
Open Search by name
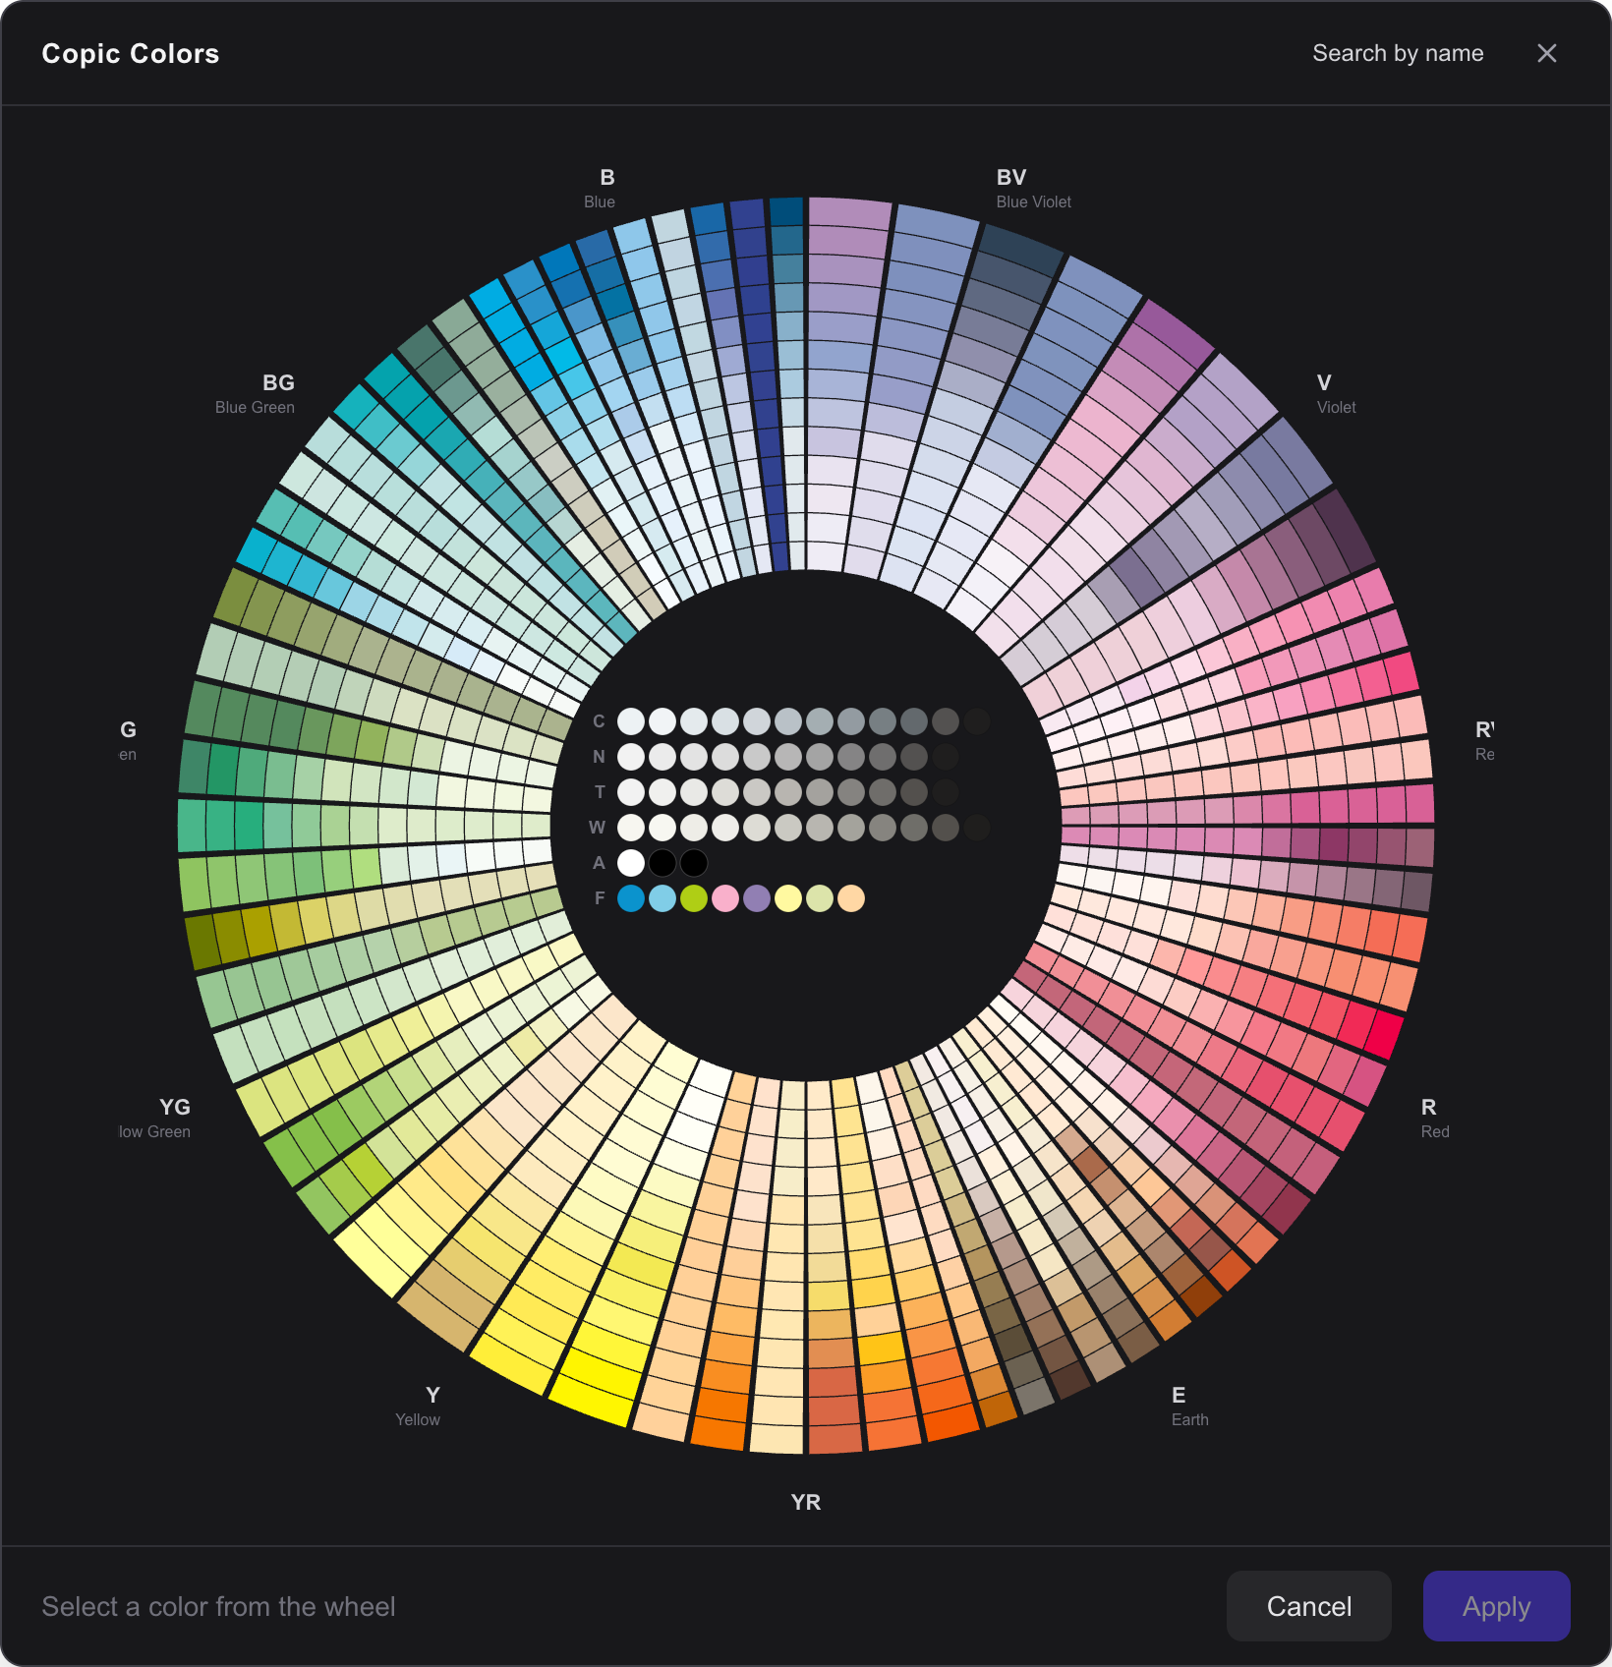click(x=1398, y=53)
